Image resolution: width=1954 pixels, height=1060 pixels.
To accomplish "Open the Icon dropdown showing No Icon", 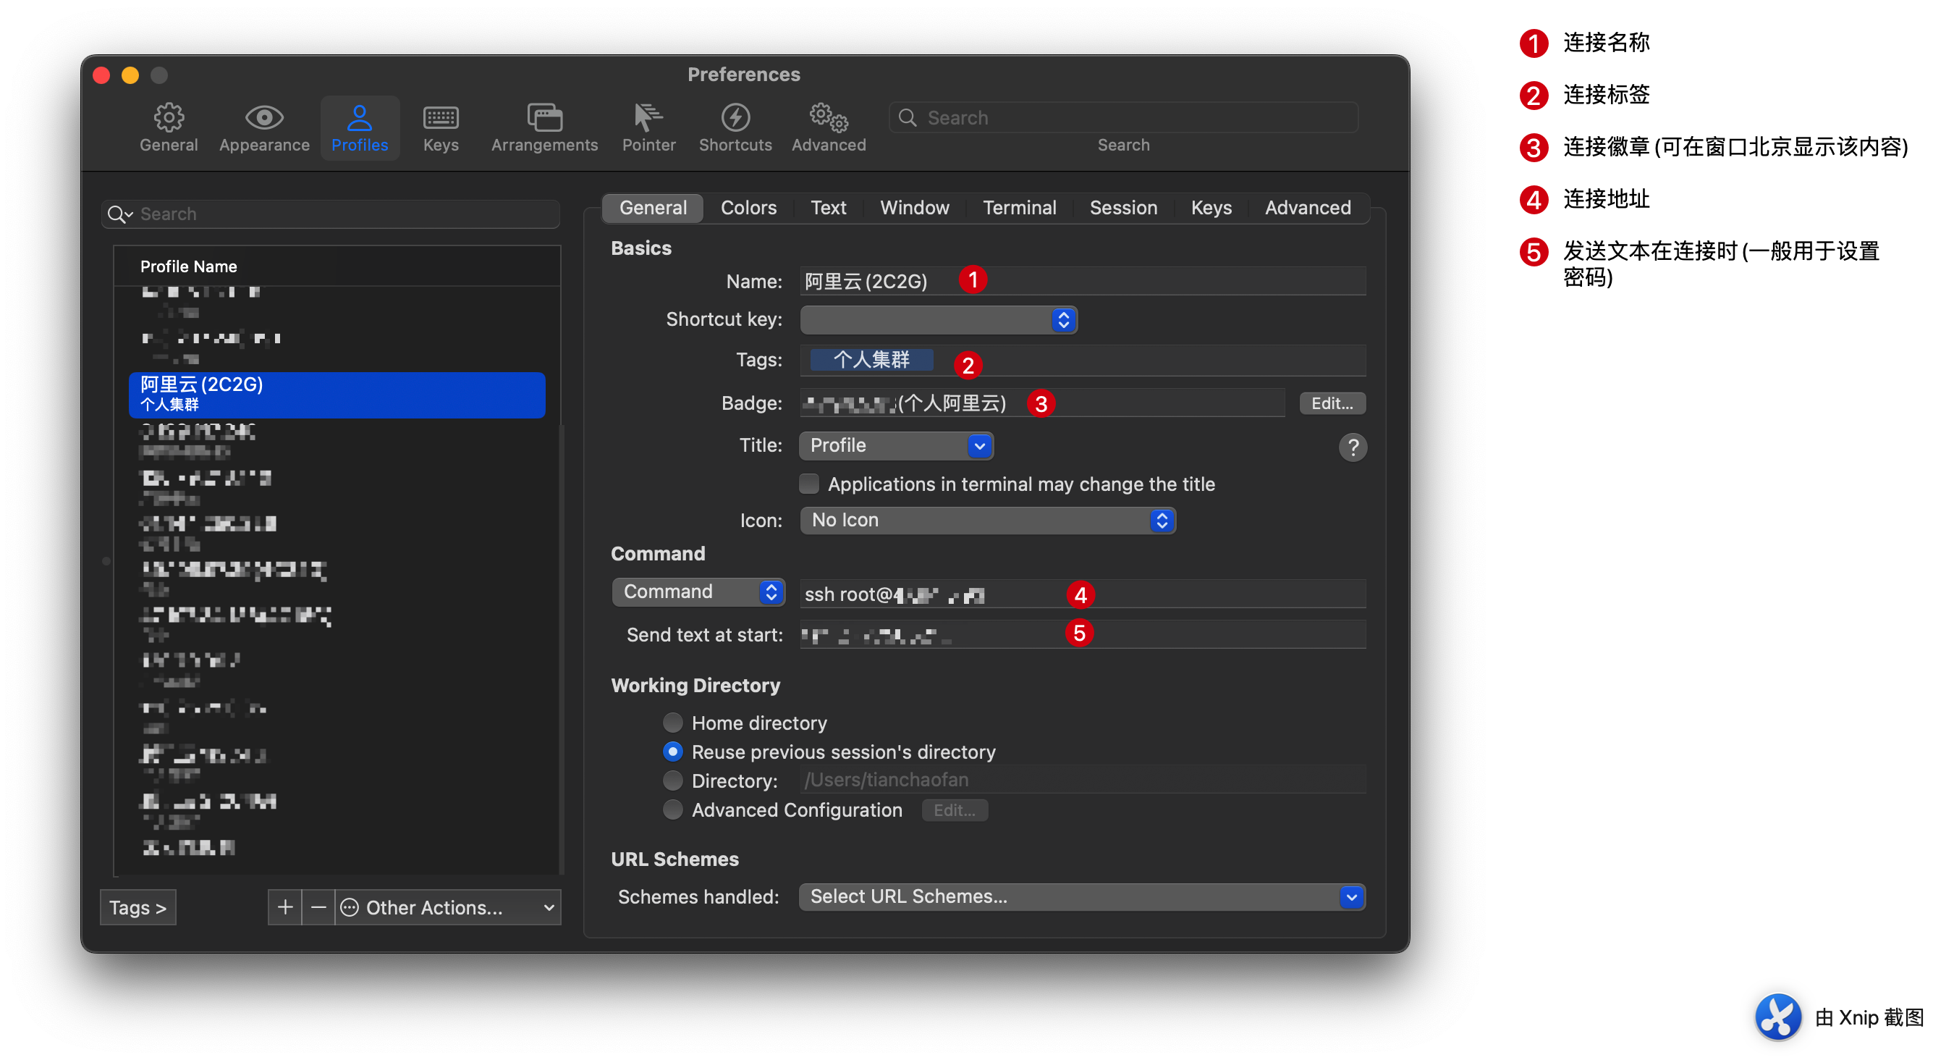I will point(988,520).
